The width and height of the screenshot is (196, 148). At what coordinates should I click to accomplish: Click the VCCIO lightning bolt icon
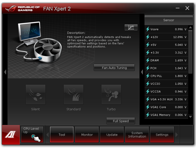148,83
